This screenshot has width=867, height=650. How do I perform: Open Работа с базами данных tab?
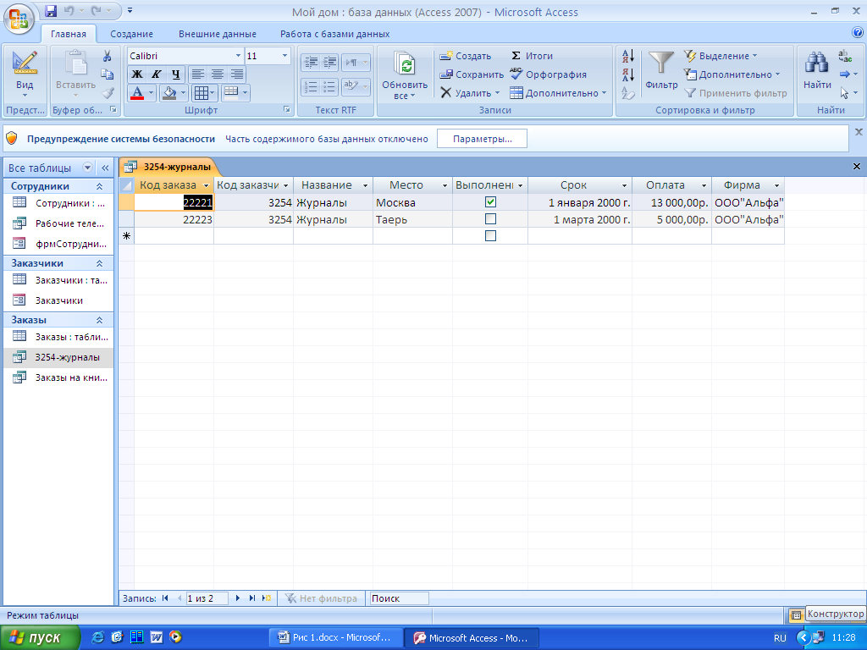pos(334,34)
